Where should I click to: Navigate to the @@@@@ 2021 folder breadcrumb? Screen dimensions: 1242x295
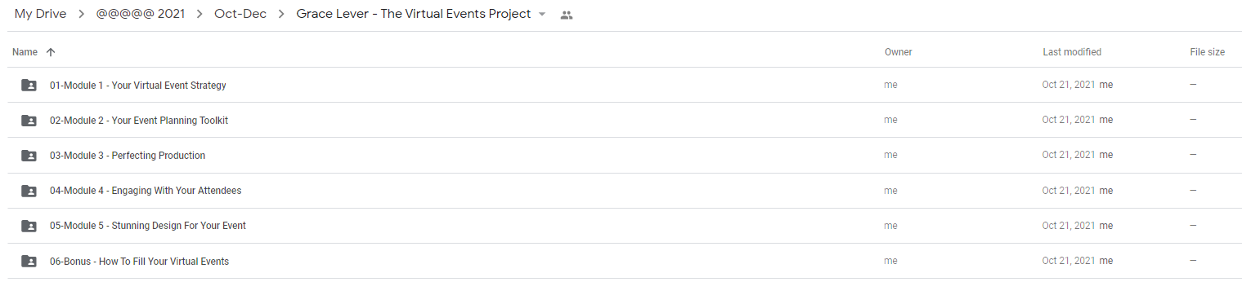(141, 14)
